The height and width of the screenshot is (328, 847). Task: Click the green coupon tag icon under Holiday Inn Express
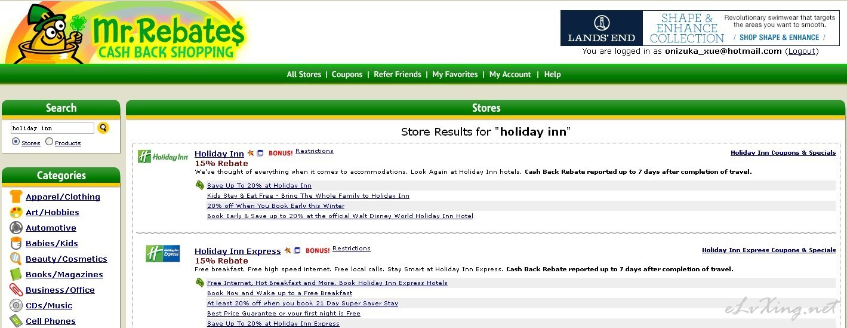(x=200, y=283)
